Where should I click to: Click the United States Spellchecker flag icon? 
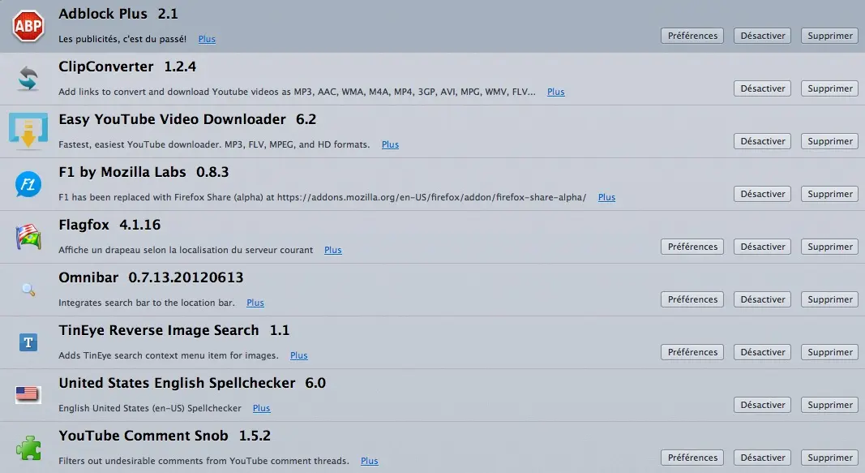click(28, 394)
